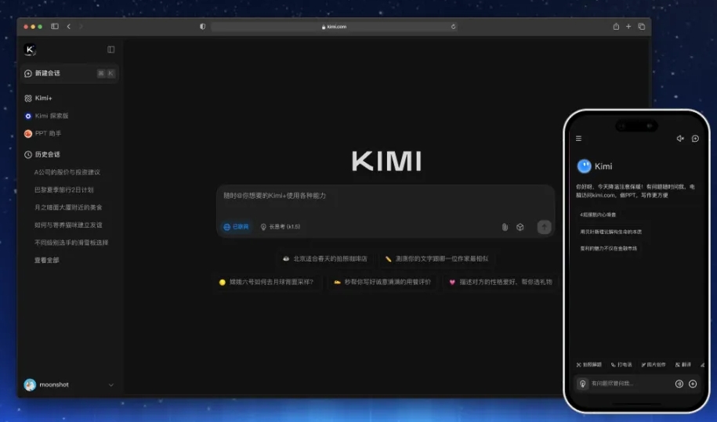The image size is (717, 422).
Task: Click the moonshot account avatar
Action: [30, 384]
